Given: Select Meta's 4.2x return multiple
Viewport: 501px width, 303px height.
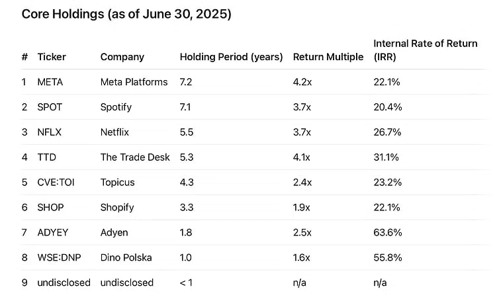Looking at the screenshot, I should (302, 82).
